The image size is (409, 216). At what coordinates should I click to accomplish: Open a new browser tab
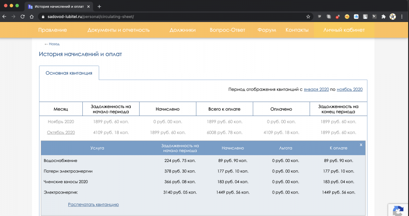(x=100, y=6)
